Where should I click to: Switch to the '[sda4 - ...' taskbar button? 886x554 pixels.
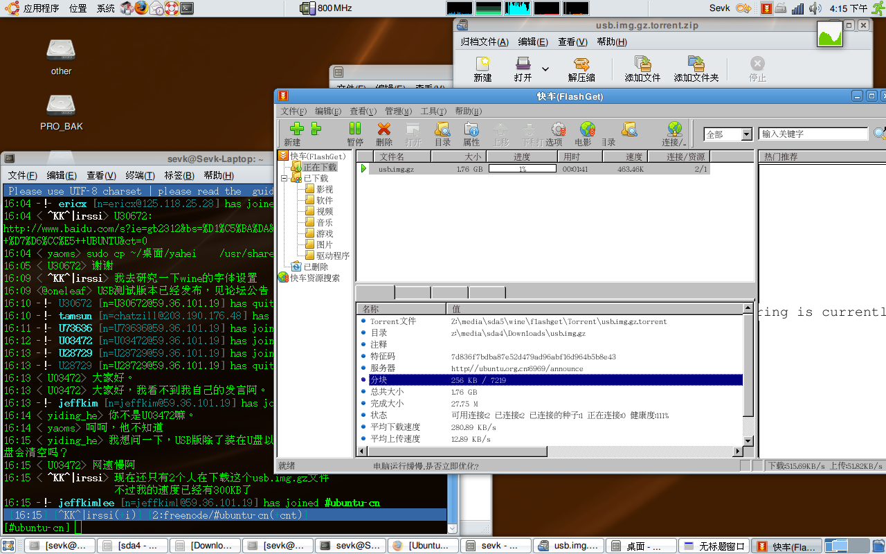[x=132, y=546]
